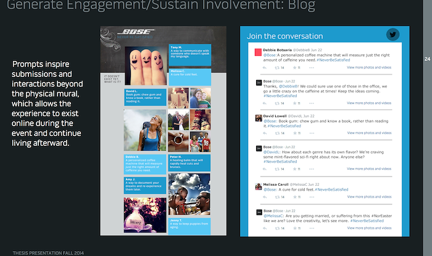Open the coffee cup photo

click(178, 142)
